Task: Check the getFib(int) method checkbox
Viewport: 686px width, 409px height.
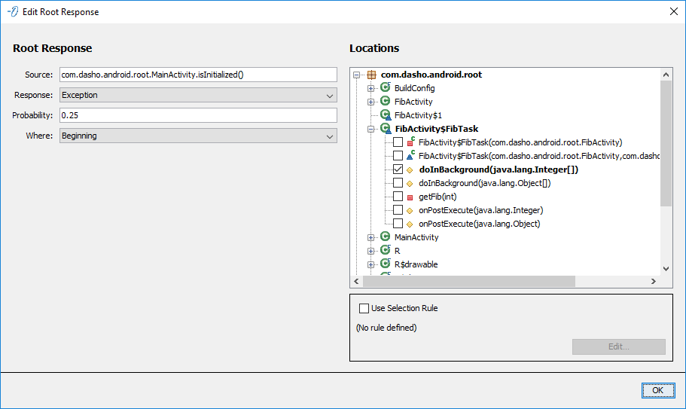Action: (398, 197)
